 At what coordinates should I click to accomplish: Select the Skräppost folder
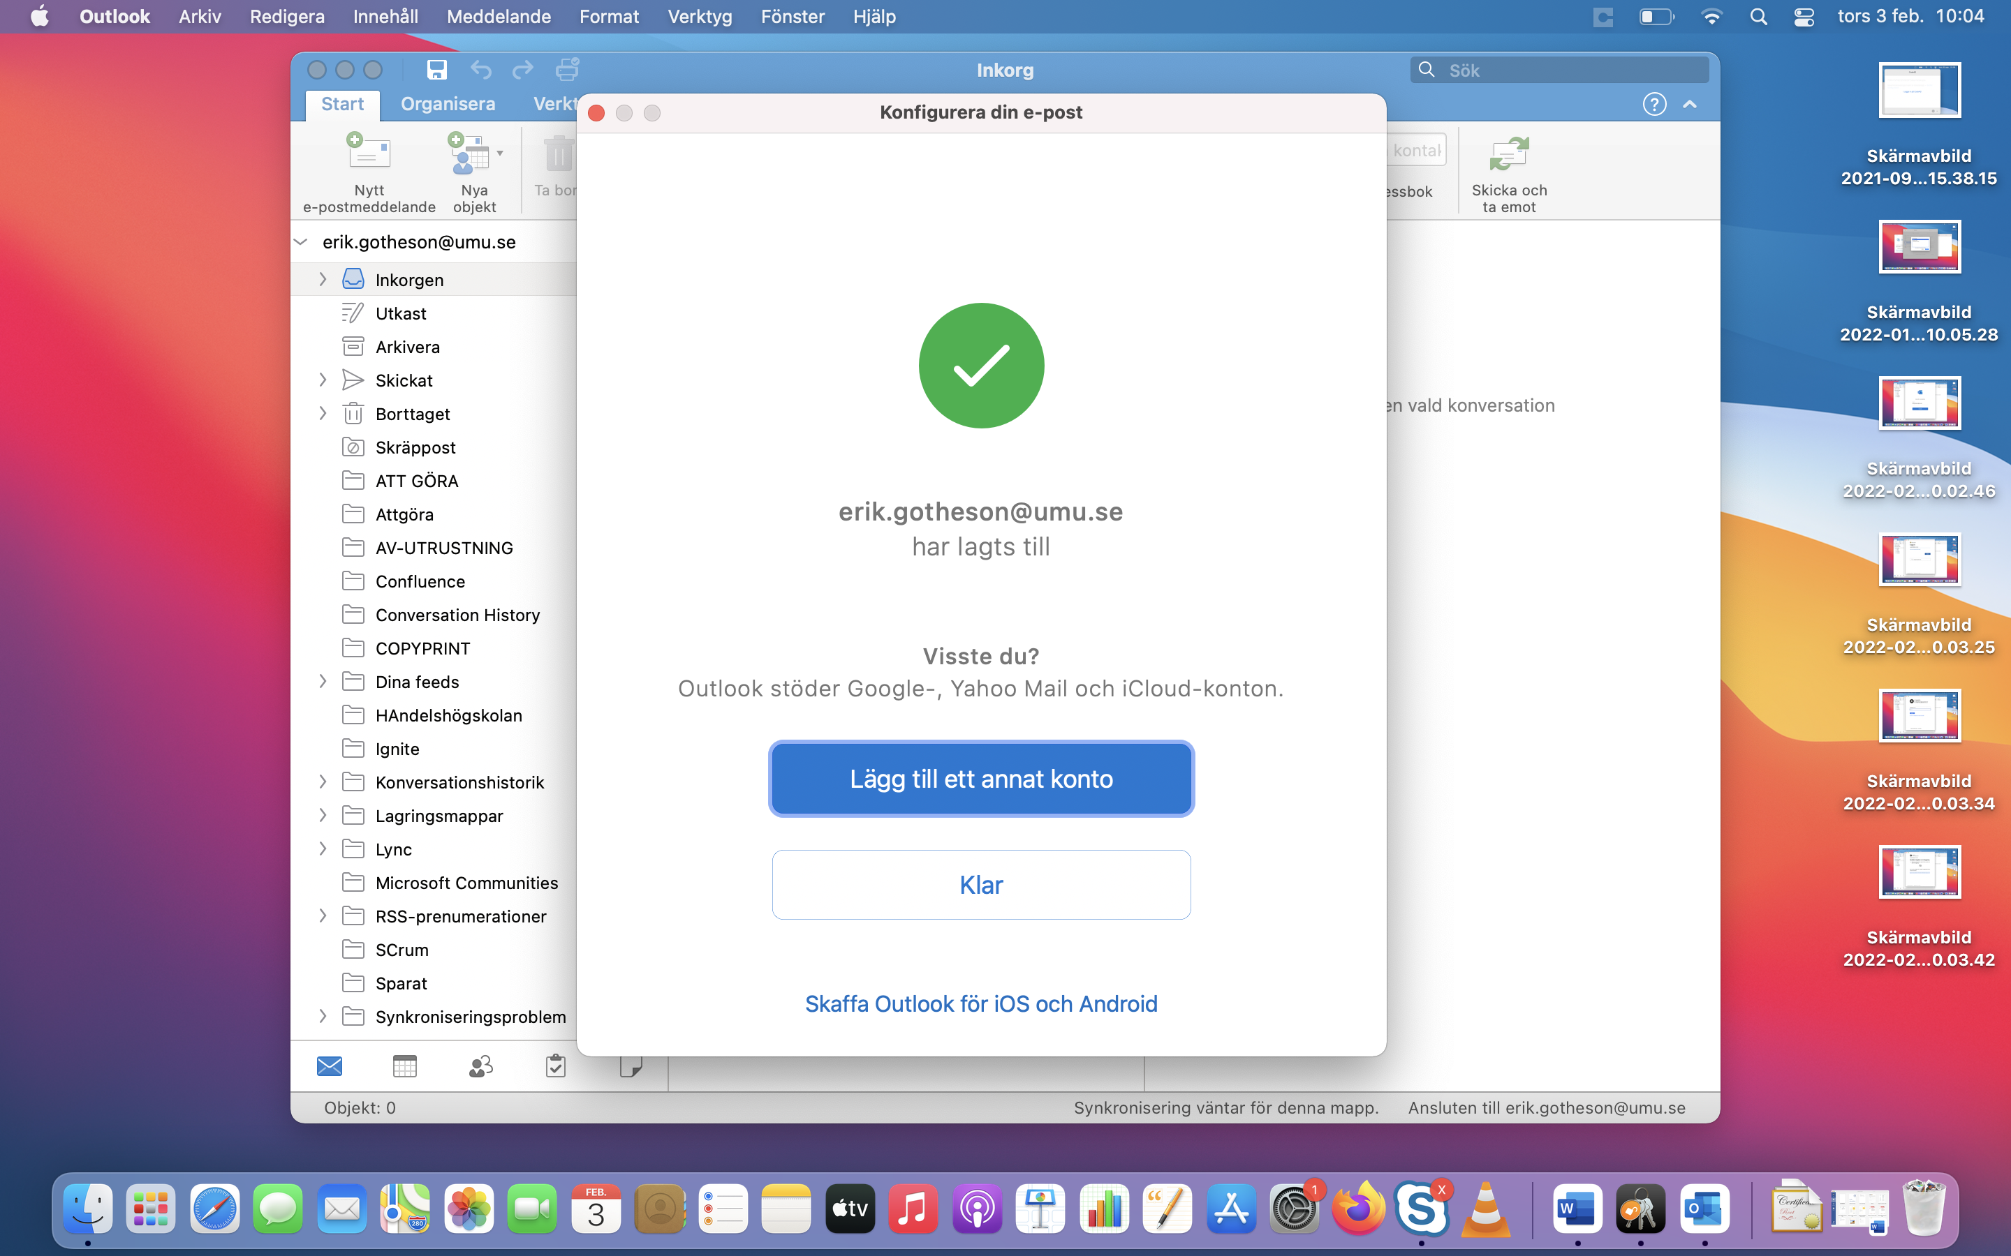pos(434,448)
